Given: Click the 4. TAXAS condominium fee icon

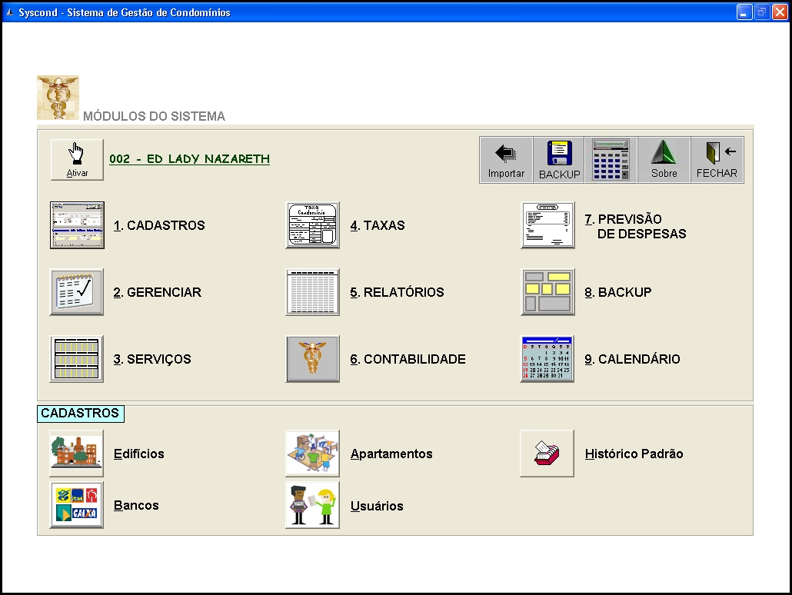Looking at the screenshot, I should (312, 225).
